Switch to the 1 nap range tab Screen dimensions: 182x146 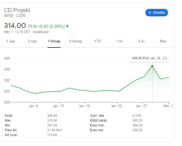pos(11,41)
